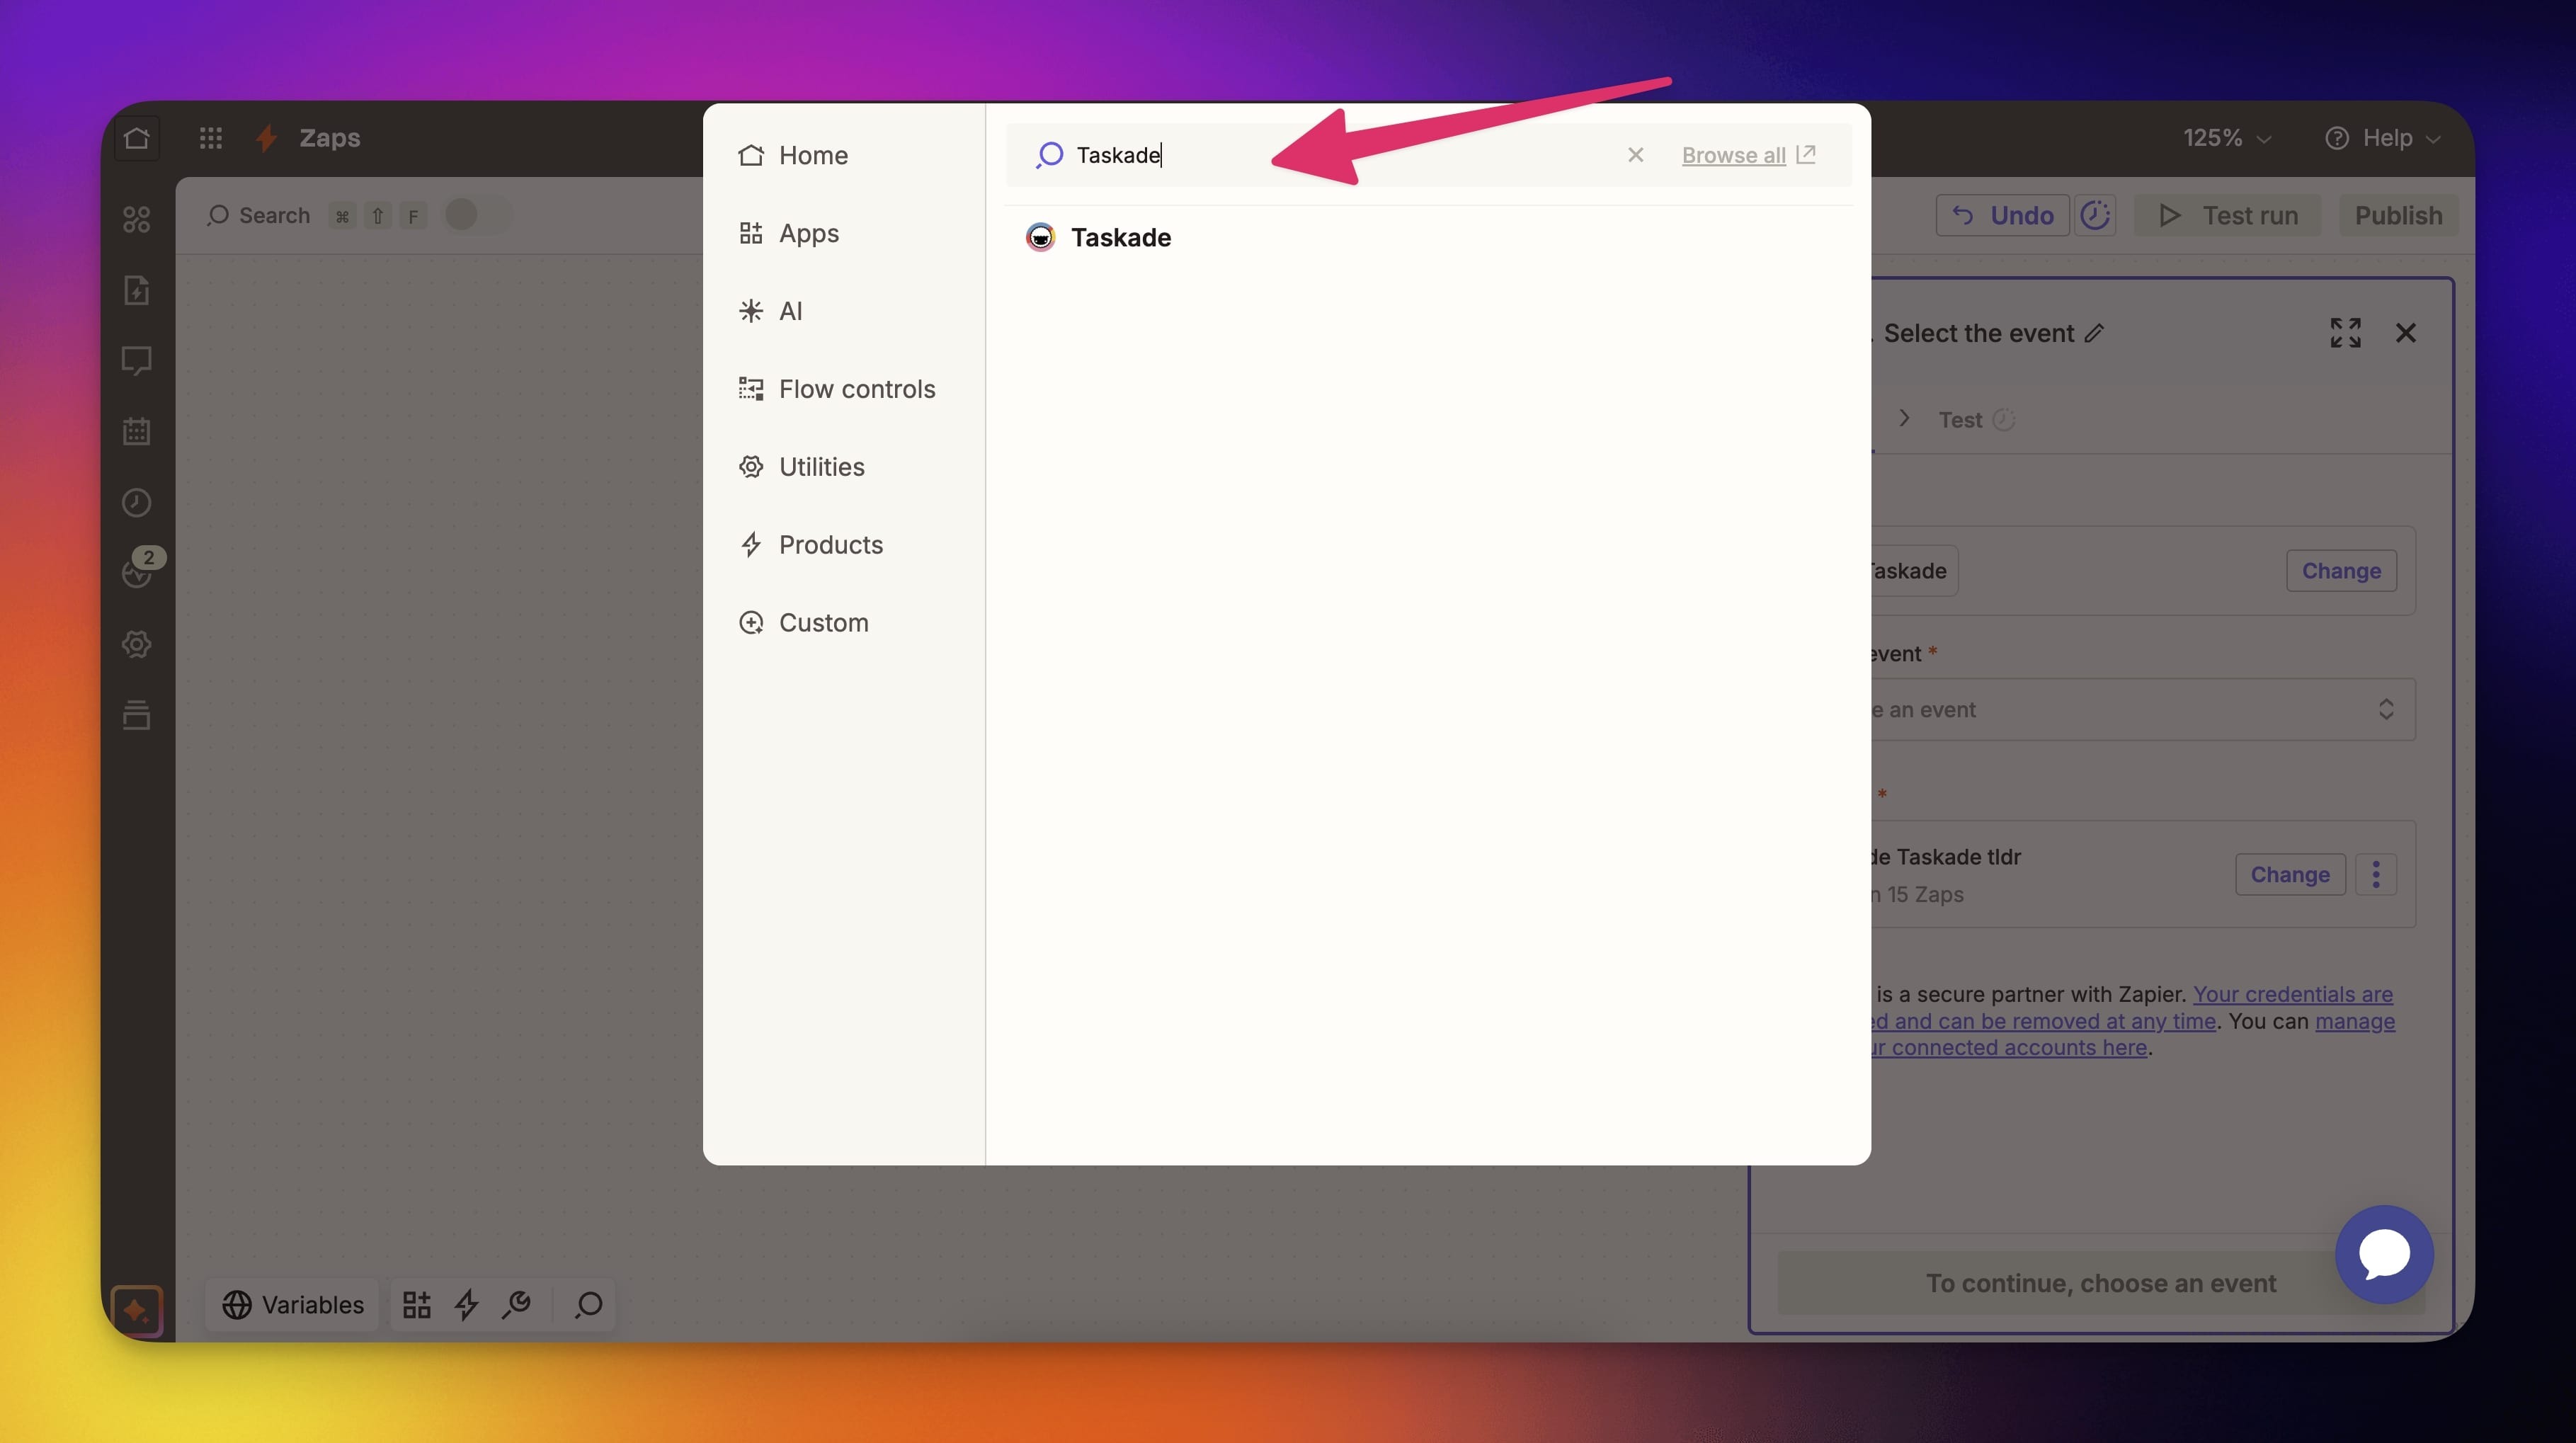Open the Utilities category
The width and height of the screenshot is (2576, 1443).
(x=821, y=467)
